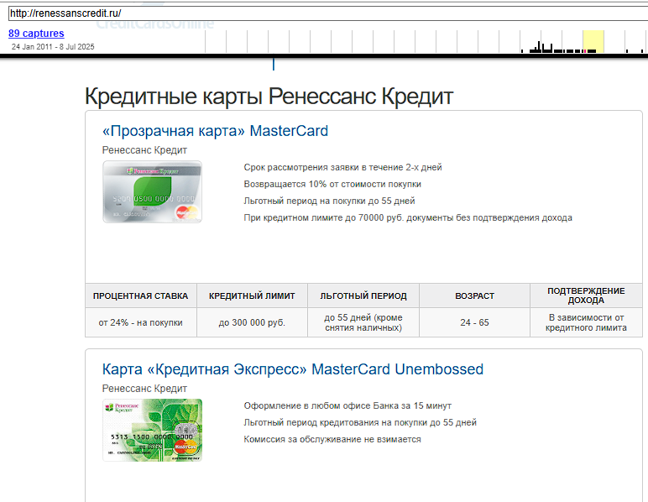Click 'Срок рассмотрения заявки в течение 2-х дней'
This screenshot has height=502, width=648.
(x=342, y=167)
